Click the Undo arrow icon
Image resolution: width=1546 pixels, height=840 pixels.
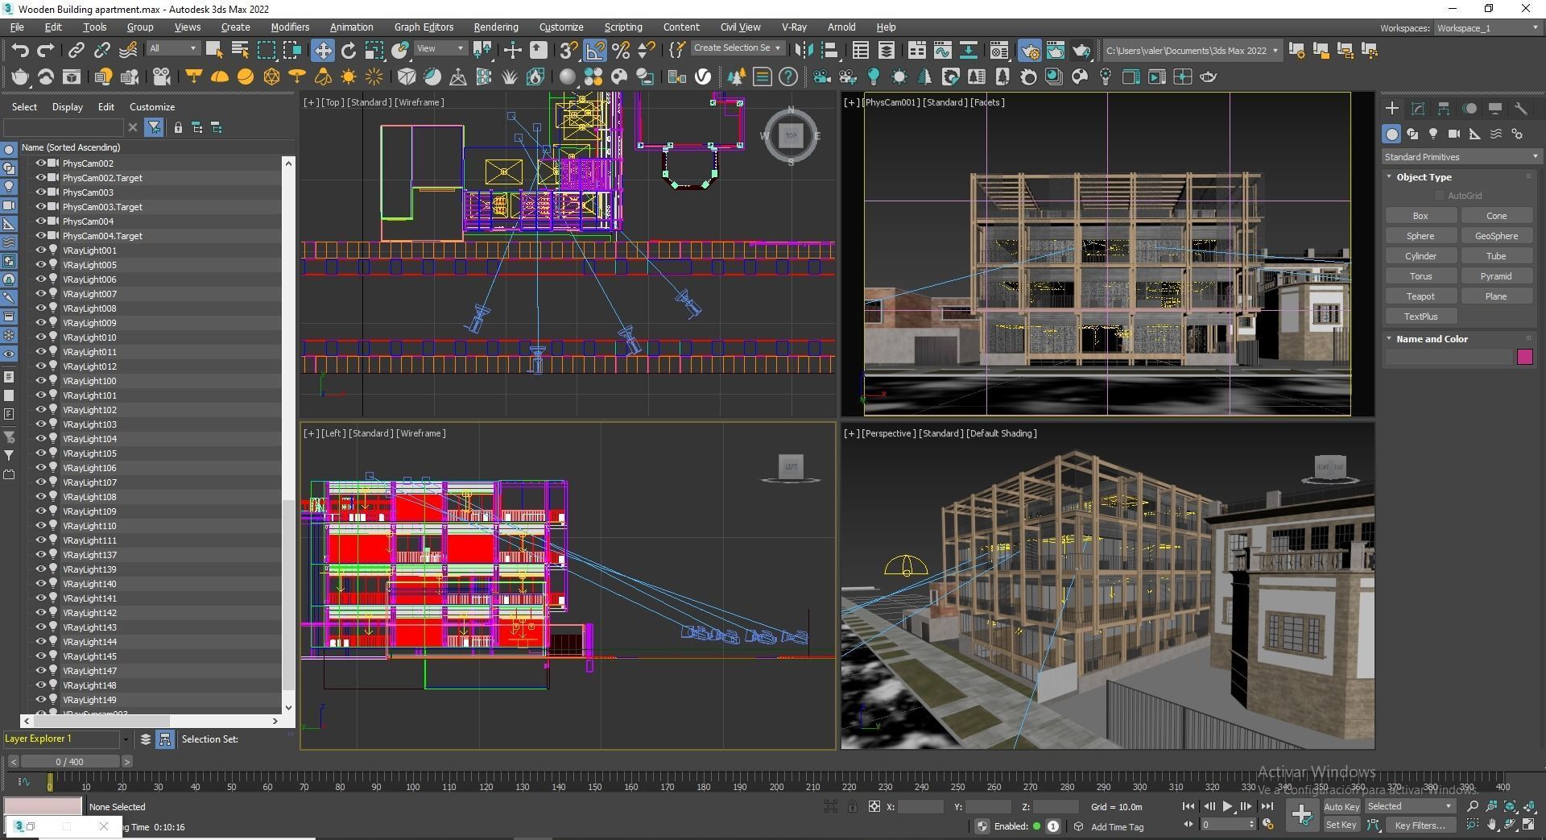coord(20,50)
